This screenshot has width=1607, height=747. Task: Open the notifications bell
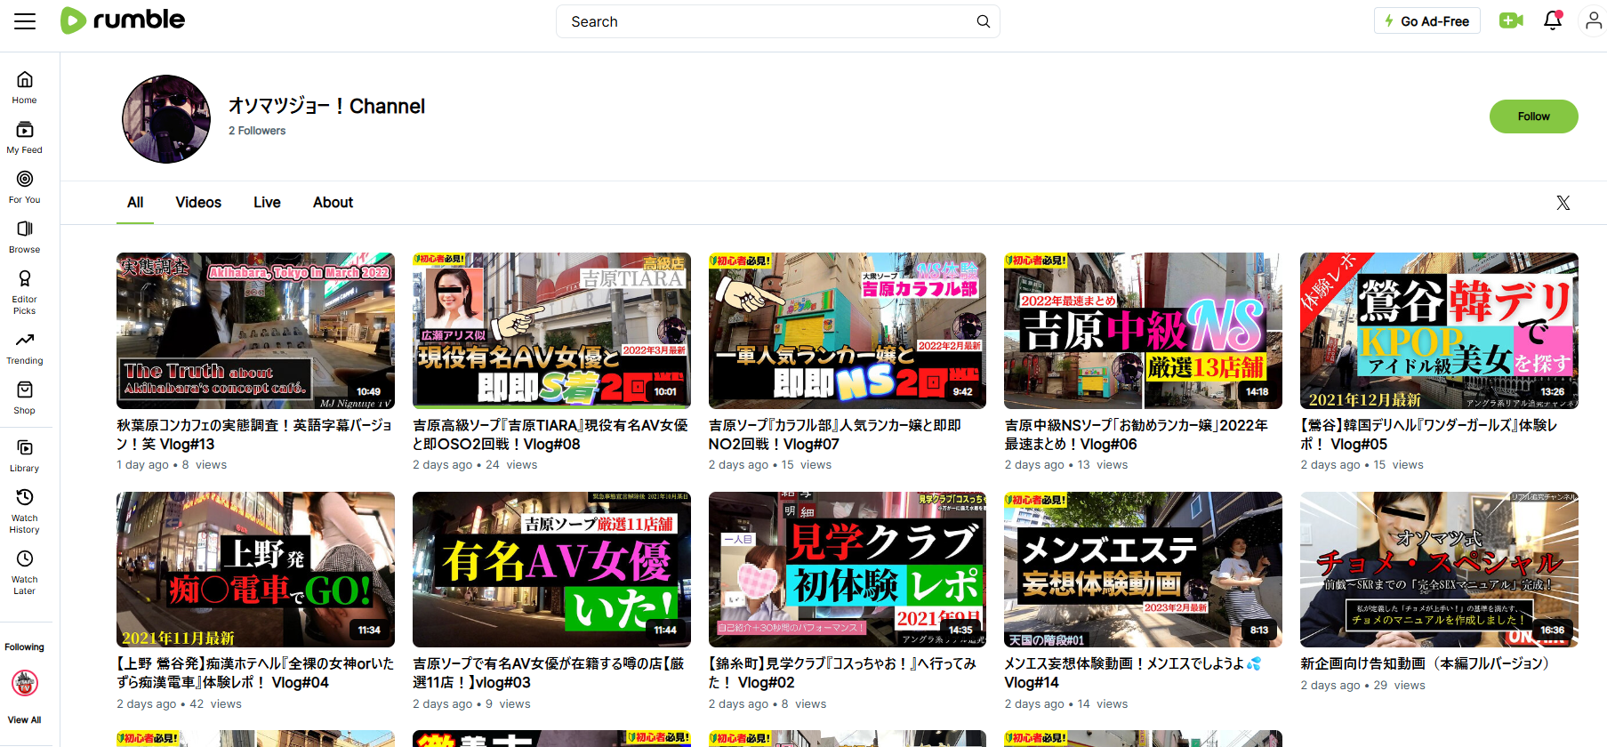1553,20
